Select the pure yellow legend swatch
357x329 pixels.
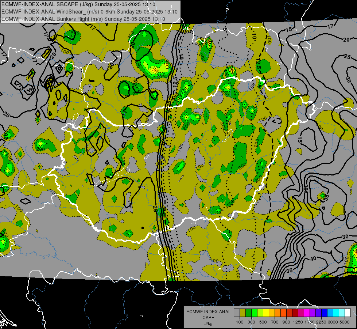click(x=266, y=313)
